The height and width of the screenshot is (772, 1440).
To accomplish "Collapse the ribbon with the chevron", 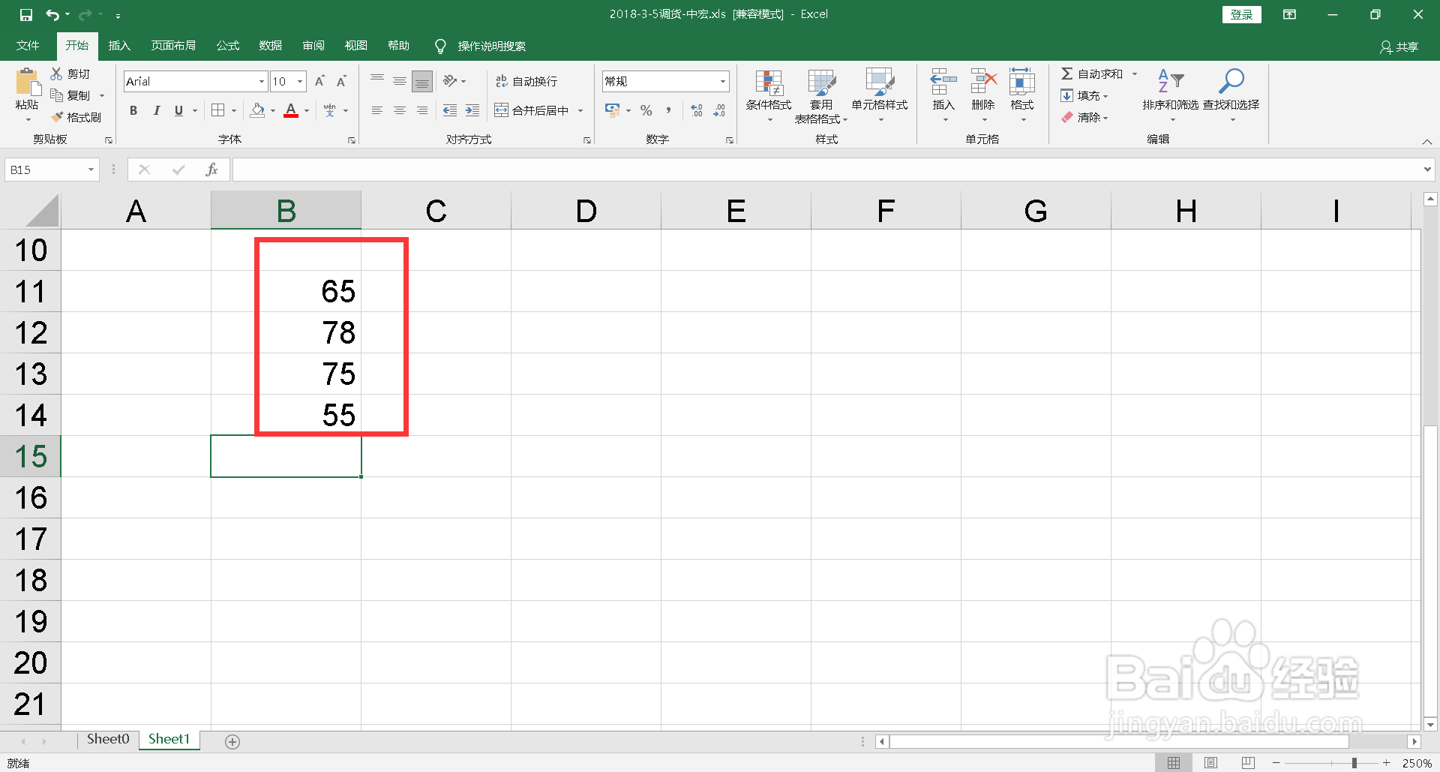I will [1427, 142].
